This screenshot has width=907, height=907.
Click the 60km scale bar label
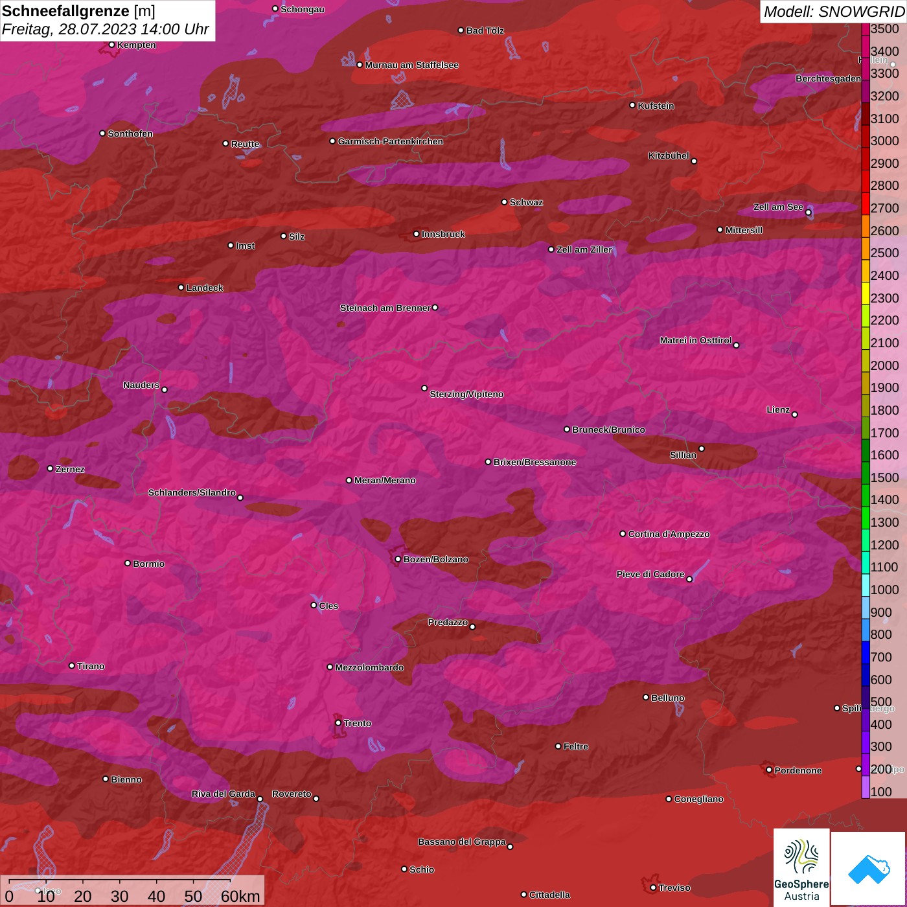(240, 896)
